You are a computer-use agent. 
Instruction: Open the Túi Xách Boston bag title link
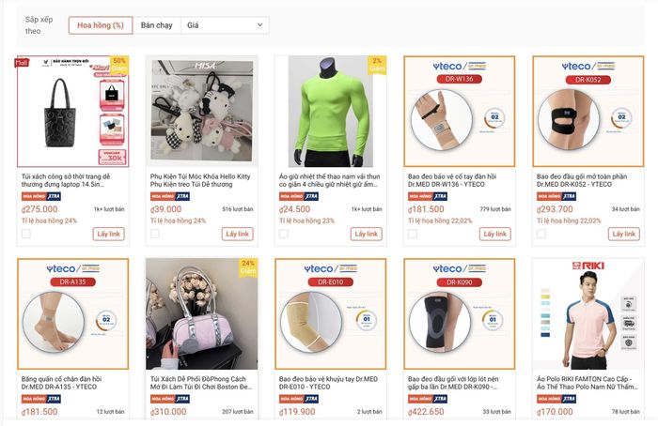coord(201,383)
